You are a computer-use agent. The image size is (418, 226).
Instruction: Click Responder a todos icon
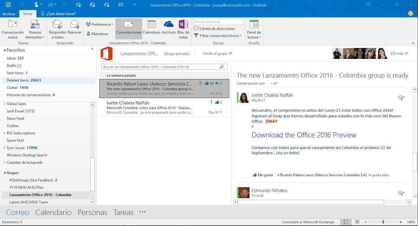click(x=57, y=25)
